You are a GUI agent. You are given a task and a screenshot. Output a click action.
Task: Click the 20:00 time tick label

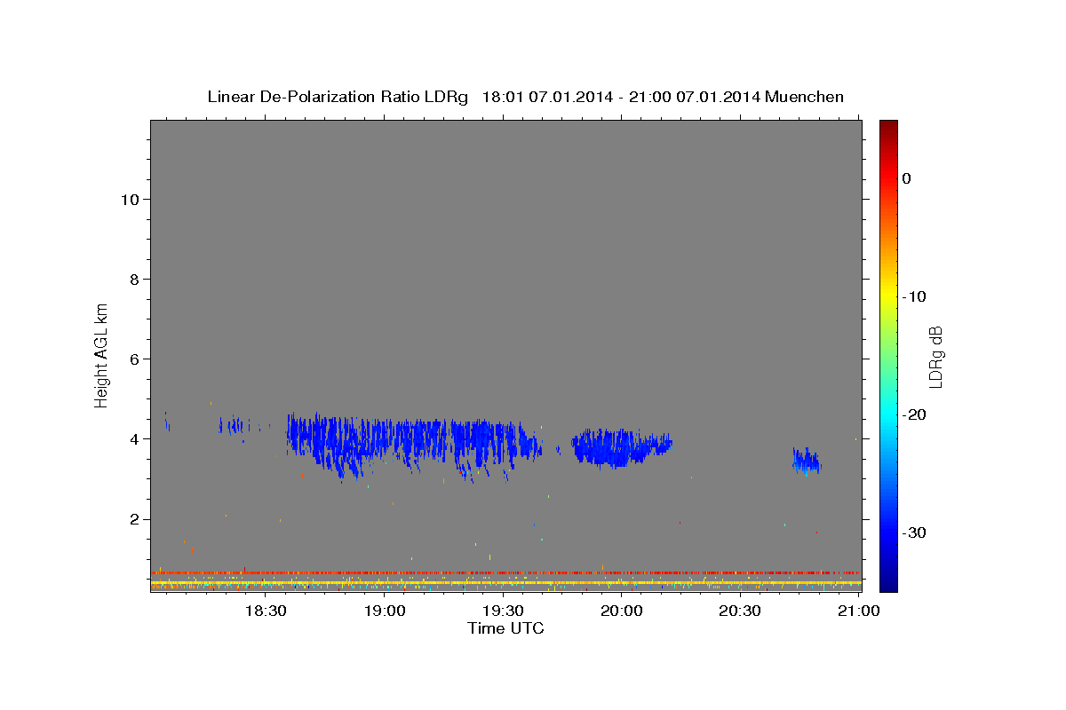click(x=622, y=611)
